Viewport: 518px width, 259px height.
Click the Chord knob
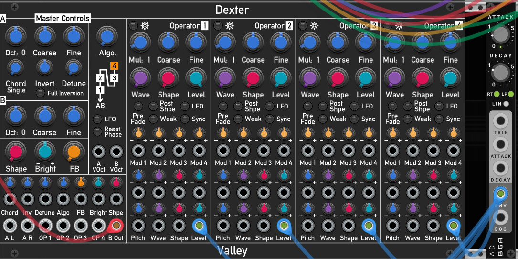[x=16, y=68]
